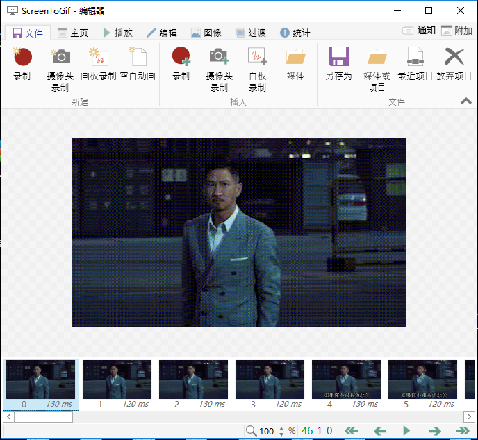
Task: Click the zoom magnifier icon
Action: click(x=251, y=431)
